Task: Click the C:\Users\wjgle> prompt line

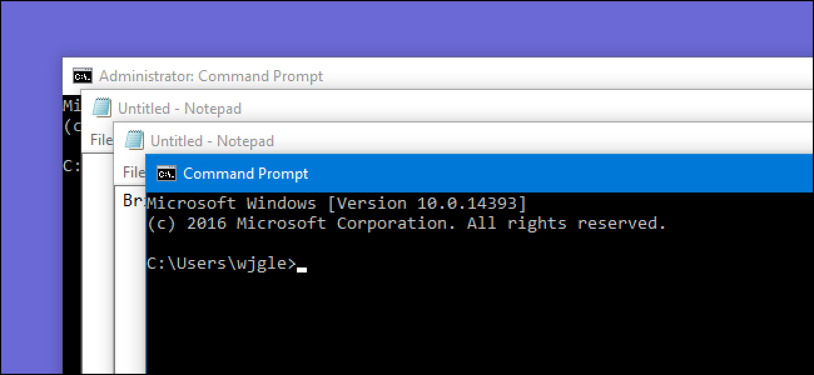Action: pos(221,264)
